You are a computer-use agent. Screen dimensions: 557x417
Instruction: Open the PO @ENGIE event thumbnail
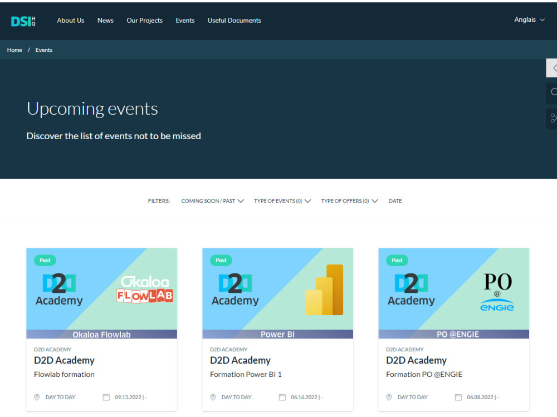pos(453,293)
